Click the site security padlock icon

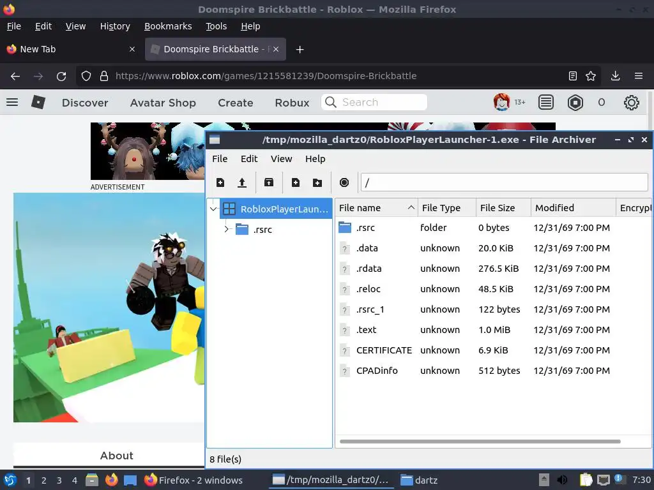(104, 76)
